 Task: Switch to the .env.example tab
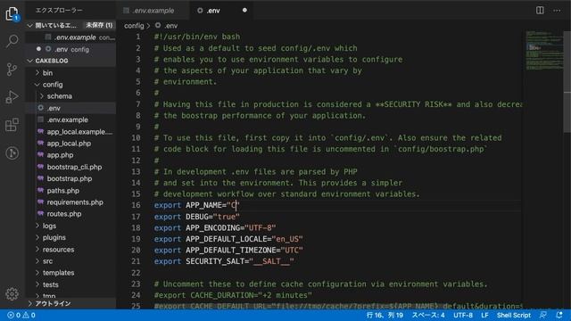click(x=153, y=11)
